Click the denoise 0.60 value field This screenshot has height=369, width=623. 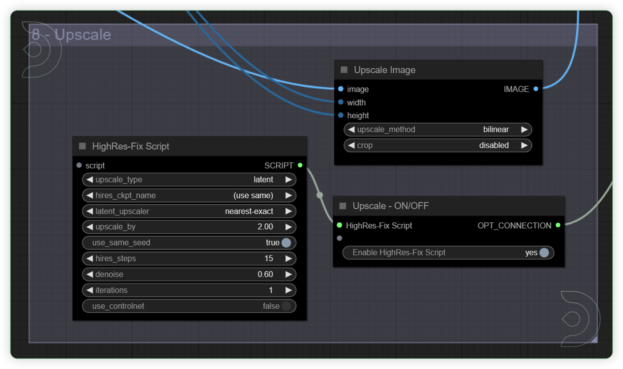pos(265,274)
